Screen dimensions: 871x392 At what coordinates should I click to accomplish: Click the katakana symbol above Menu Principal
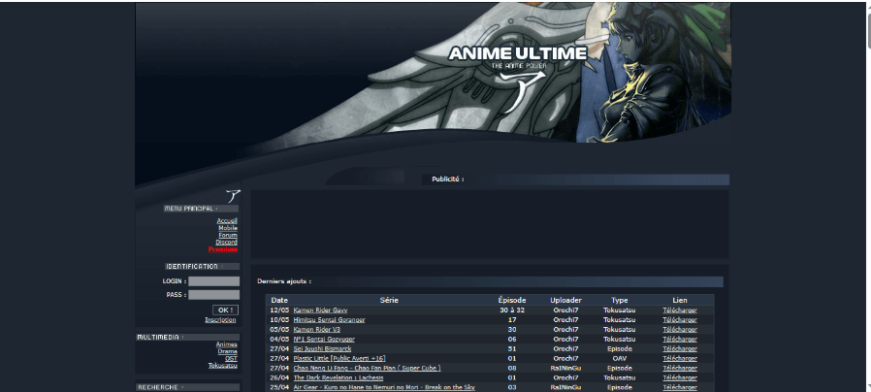234,196
